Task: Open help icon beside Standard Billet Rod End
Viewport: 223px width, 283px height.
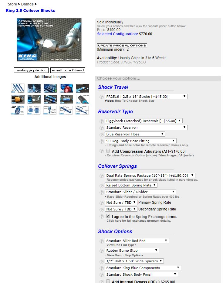Action: point(102,241)
